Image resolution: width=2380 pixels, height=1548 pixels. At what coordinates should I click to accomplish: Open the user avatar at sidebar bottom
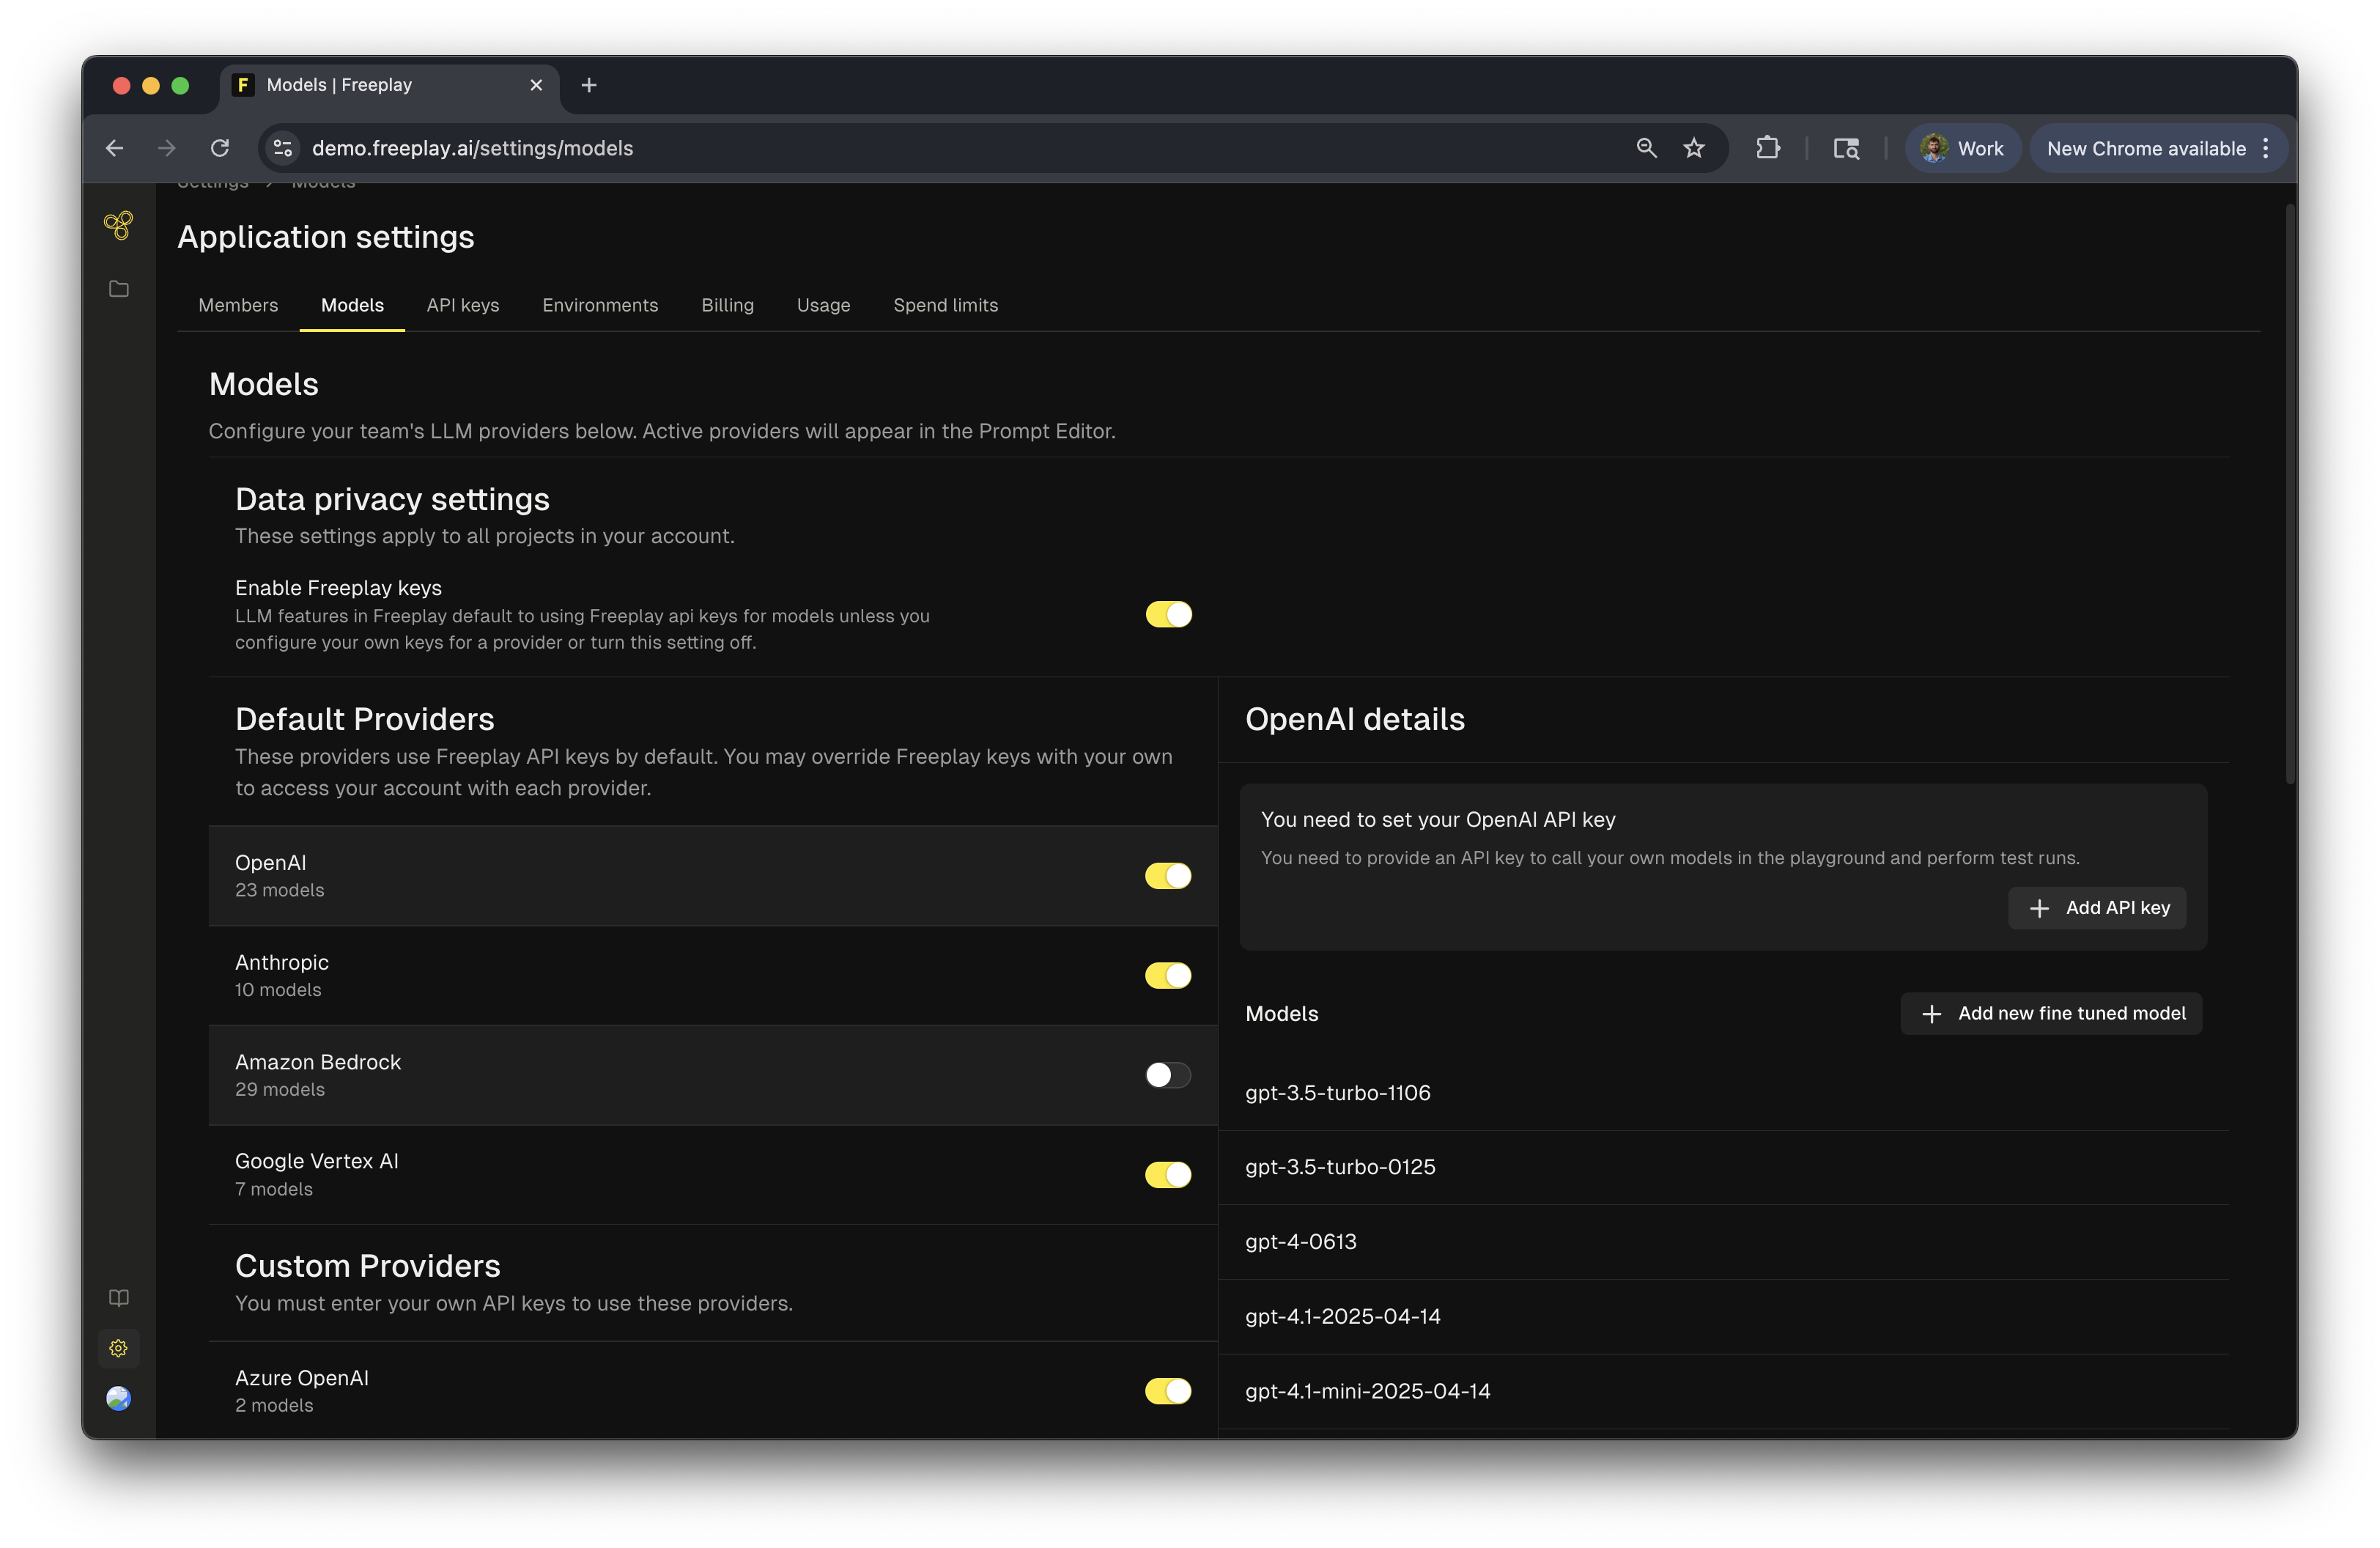coord(118,1398)
